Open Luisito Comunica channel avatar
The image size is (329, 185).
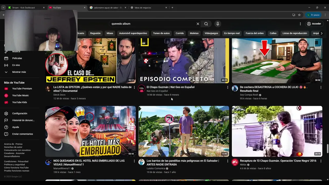pos(142,162)
